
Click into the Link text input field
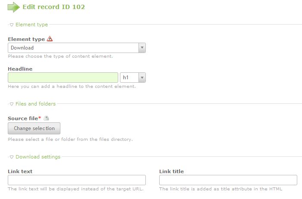[x=77, y=180]
